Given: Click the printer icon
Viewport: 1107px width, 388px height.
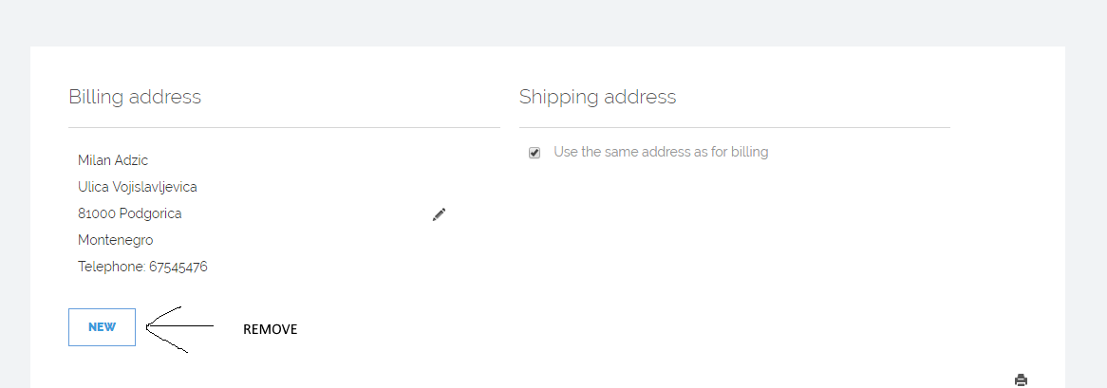Looking at the screenshot, I should tap(1021, 380).
